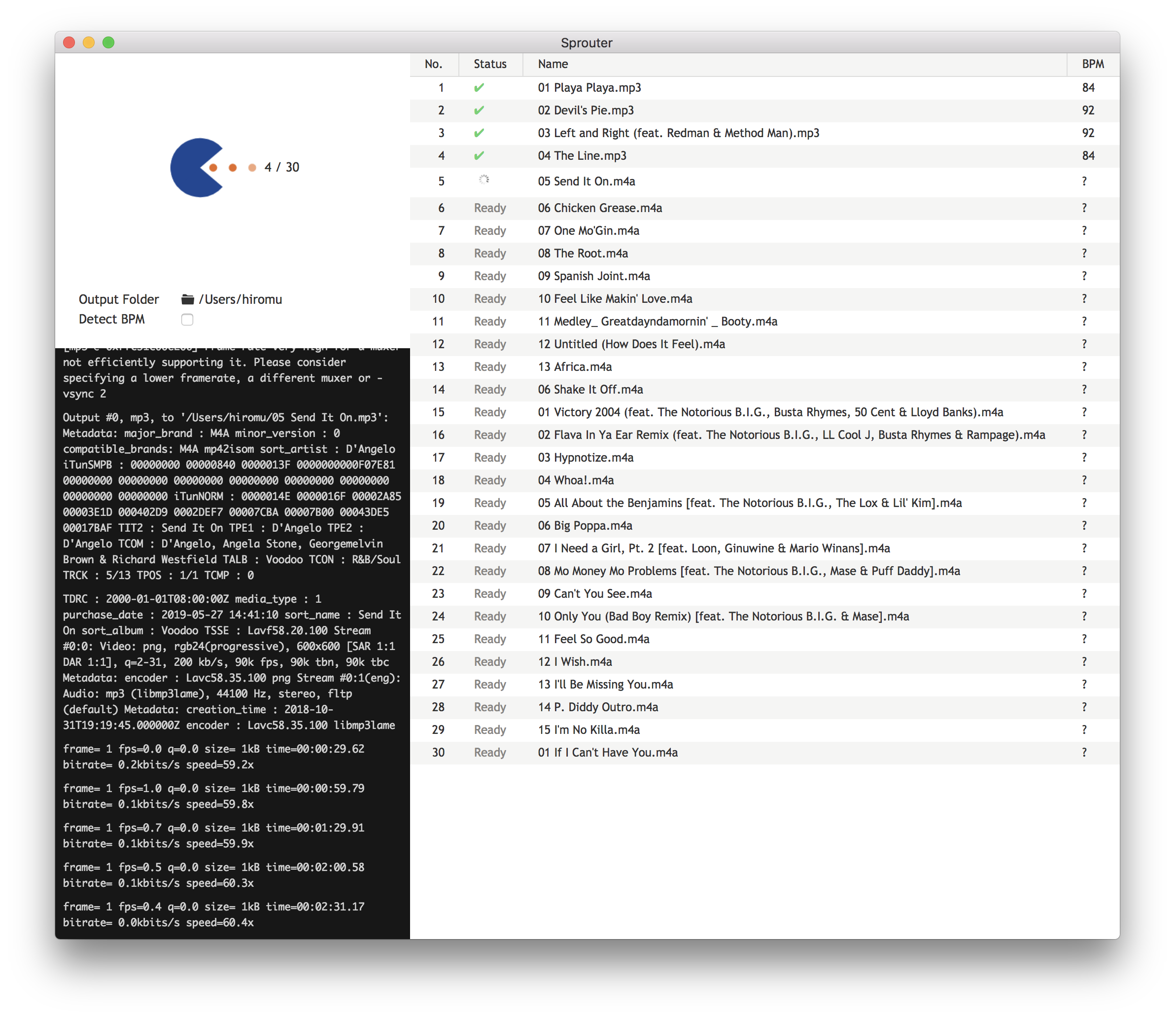Click the loading spinner on 05 Send It On.m4a

(x=484, y=180)
